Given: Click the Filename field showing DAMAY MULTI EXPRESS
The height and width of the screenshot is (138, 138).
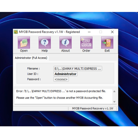Looking at the screenshot, I should (x=78, y=69).
